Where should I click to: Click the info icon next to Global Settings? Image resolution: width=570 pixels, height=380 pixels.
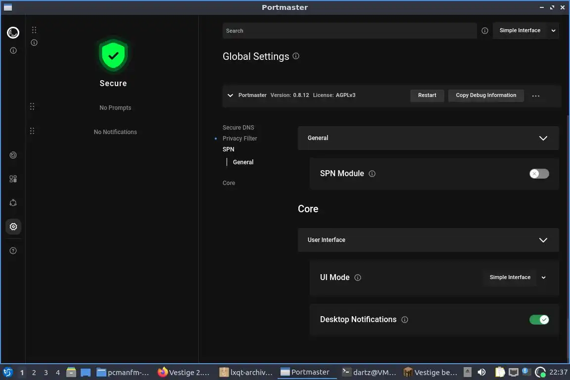tap(296, 56)
